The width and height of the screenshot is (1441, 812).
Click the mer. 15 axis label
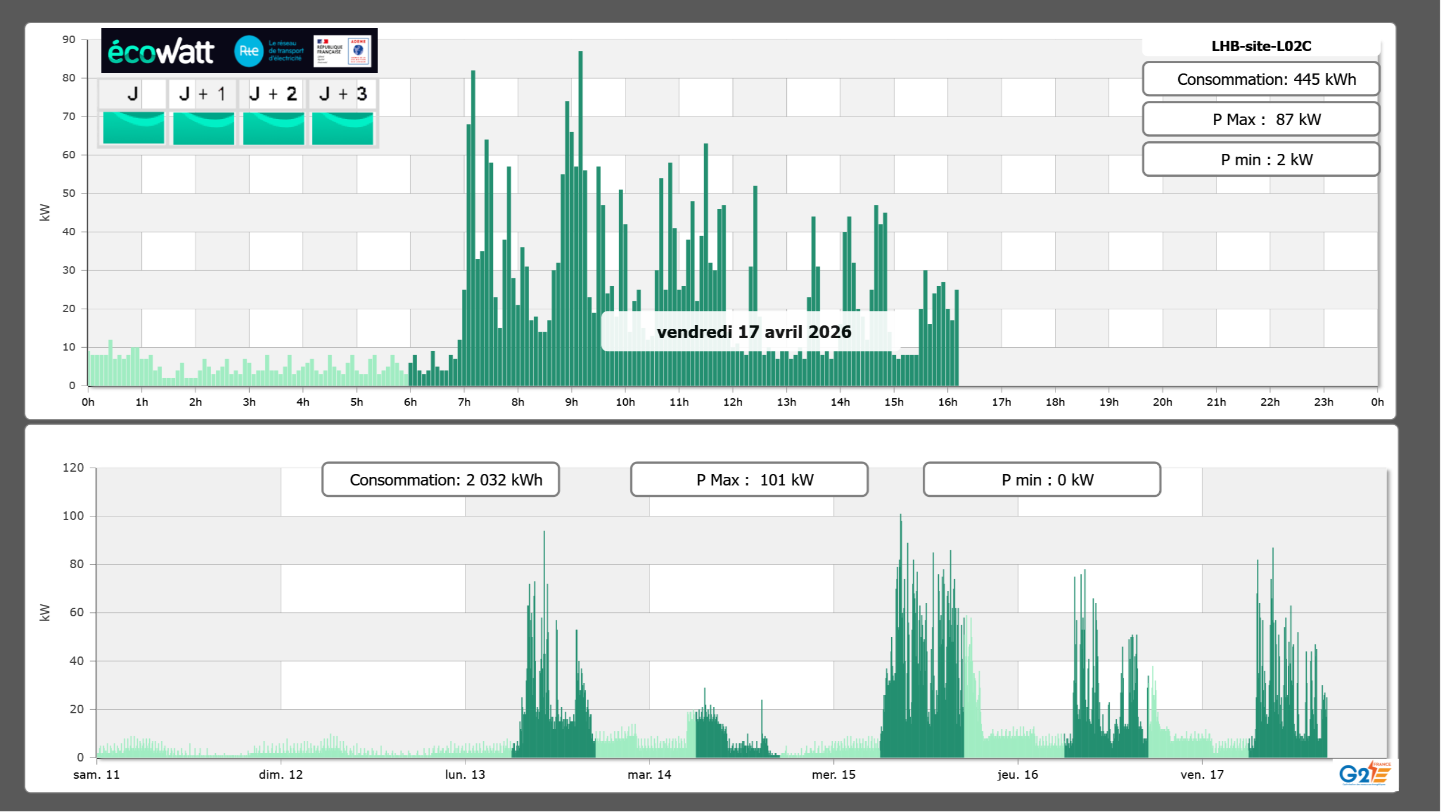point(833,774)
